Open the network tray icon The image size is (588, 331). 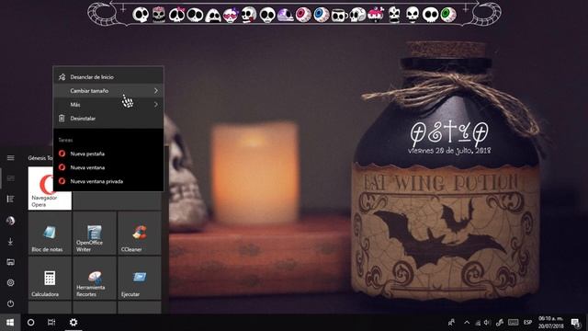click(478, 323)
